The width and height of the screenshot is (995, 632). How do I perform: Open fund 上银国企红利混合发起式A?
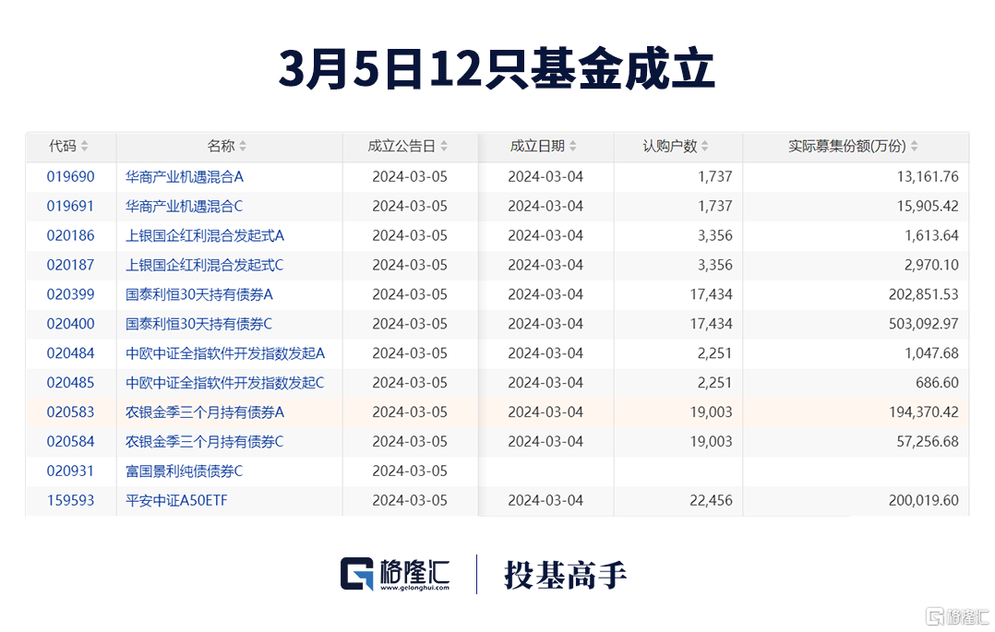[205, 236]
